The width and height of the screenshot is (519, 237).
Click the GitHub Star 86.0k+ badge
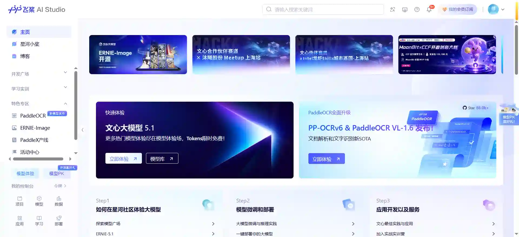click(475, 108)
